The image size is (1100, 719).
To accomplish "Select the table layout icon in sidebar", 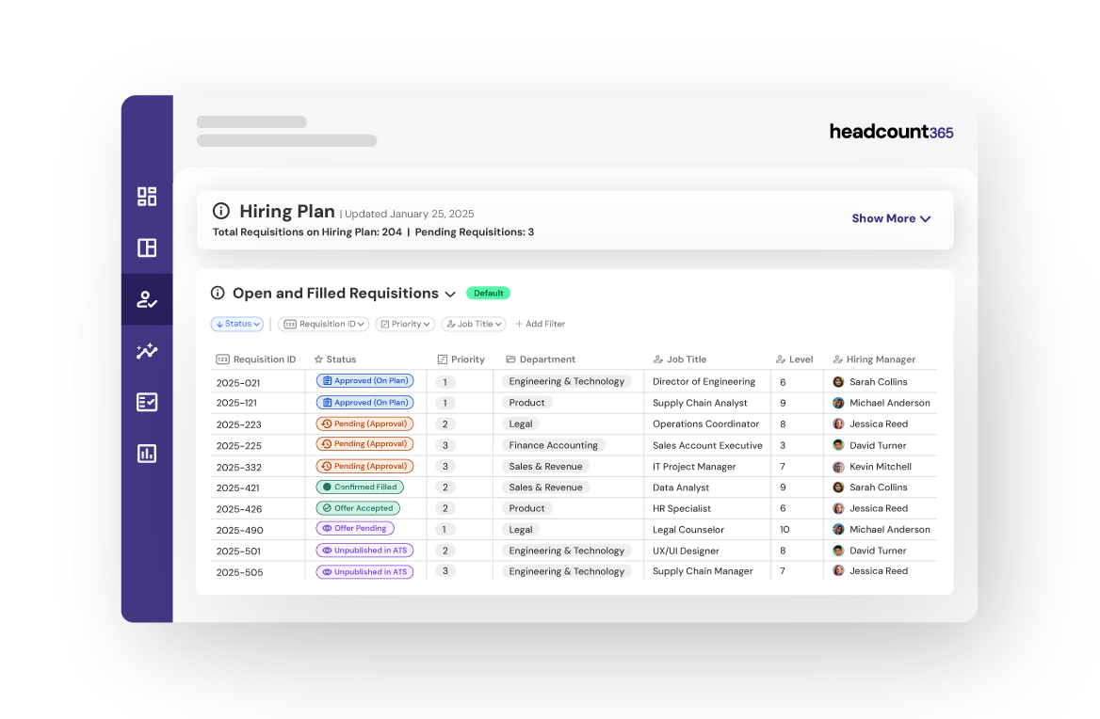I will coord(147,248).
